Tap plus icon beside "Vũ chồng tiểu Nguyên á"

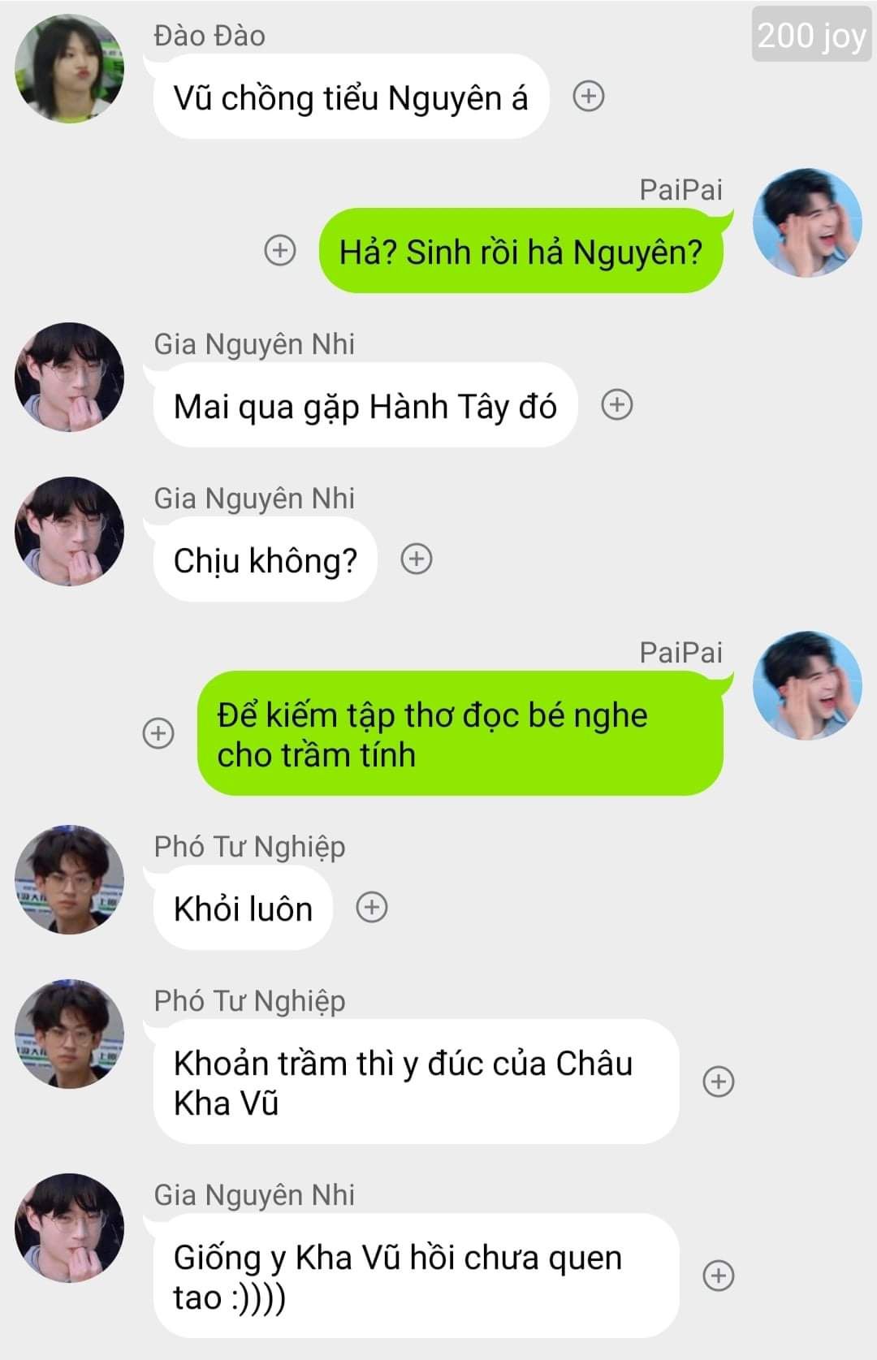pyautogui.click(x=589, y=97)
